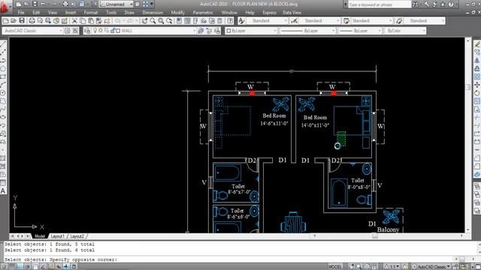Open the ByLayer lineweight dropdown
The image size is (481, 270).
coord(360,31)
